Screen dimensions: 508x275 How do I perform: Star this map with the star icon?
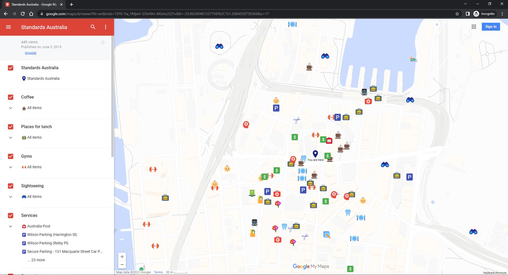tap(103, 42)
